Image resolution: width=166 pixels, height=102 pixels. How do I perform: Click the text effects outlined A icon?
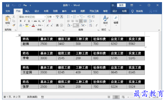(x=21, y=25)
